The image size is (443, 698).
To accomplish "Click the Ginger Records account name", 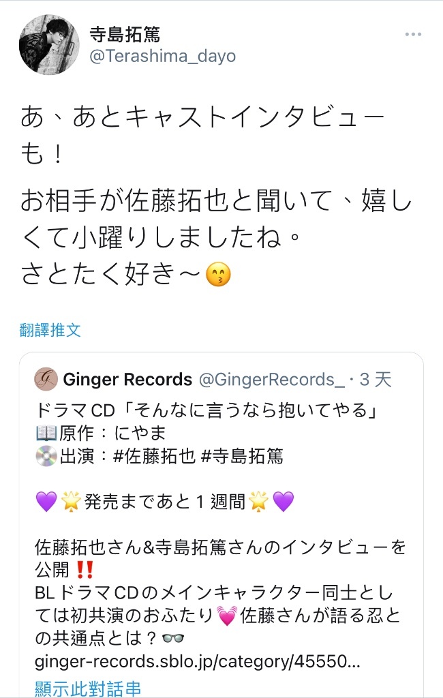I will tap(127, 379).
